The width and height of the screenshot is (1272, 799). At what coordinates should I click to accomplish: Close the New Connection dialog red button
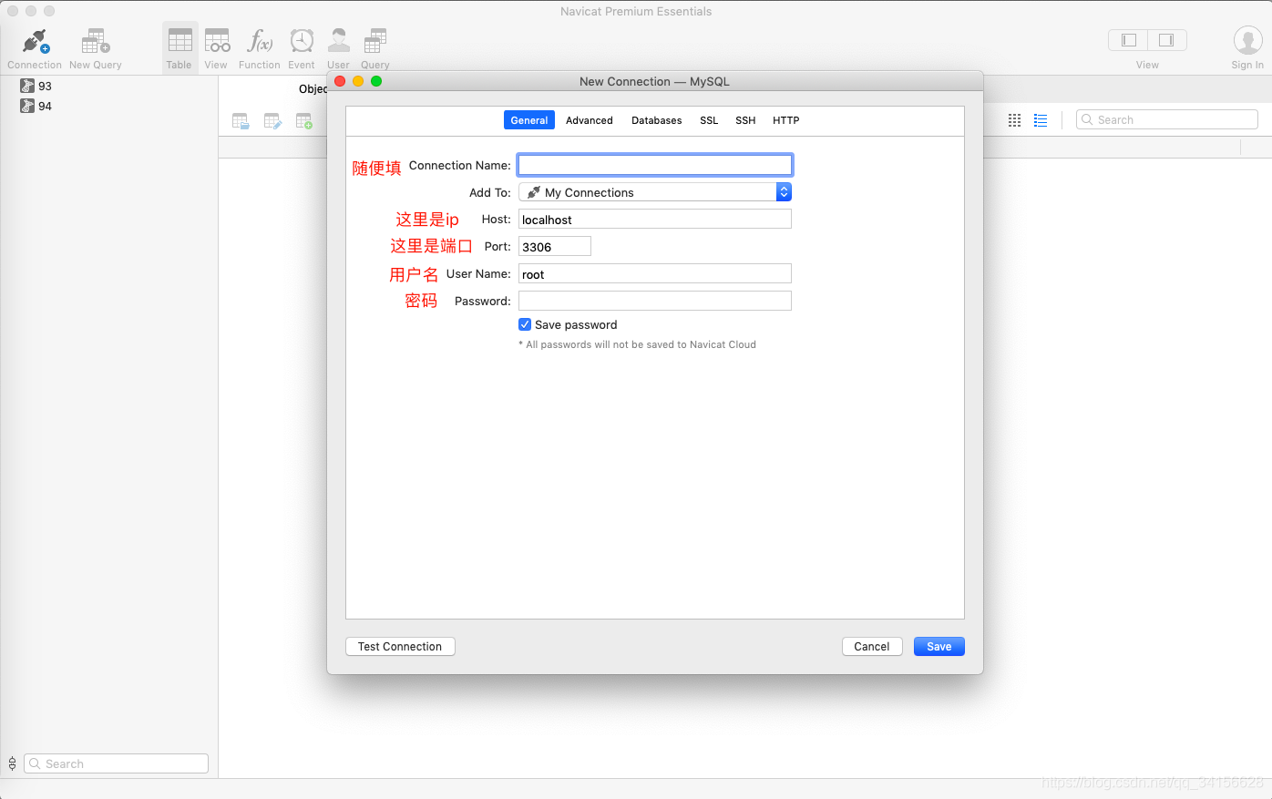pos(340,81)
